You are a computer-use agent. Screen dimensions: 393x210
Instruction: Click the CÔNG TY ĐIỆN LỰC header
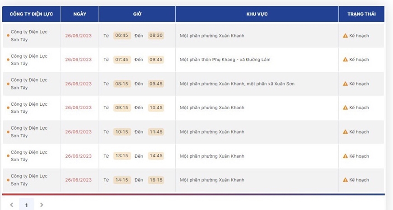point(31,14)
